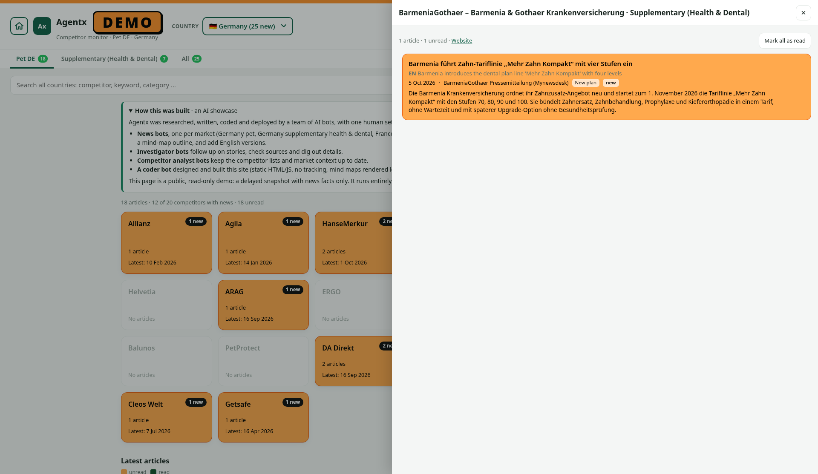Open the Barmenia Mehr Zahn Kompakt article
Image resolution: width=818 pixels, height=474 pixels.
pyautogui.click(x=606, y=87)
